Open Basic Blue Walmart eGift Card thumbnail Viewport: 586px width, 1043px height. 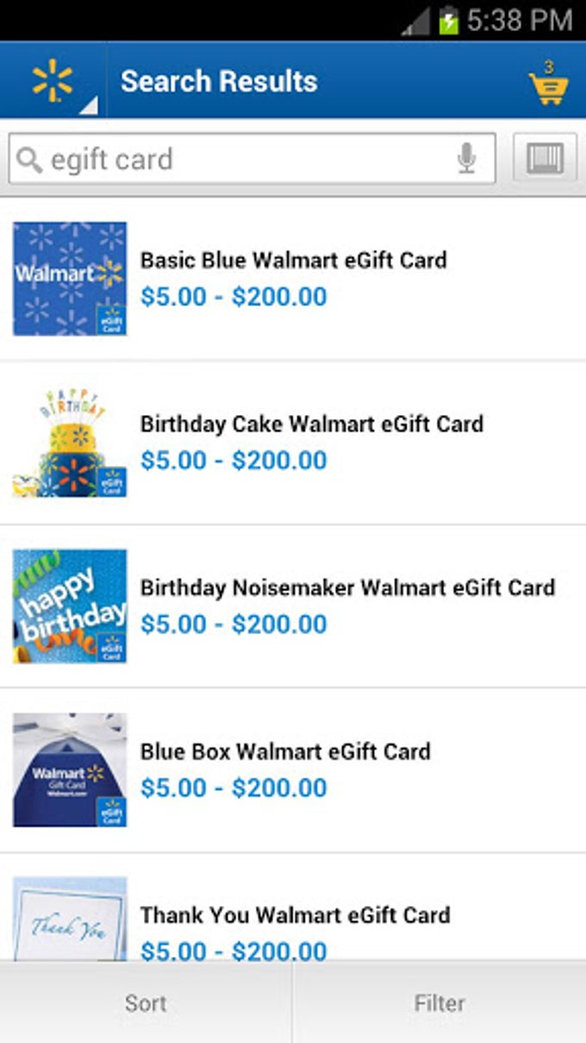tap(70, 279)
